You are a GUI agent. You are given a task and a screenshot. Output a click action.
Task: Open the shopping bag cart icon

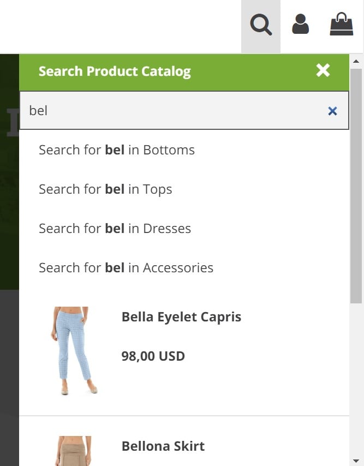342,24
